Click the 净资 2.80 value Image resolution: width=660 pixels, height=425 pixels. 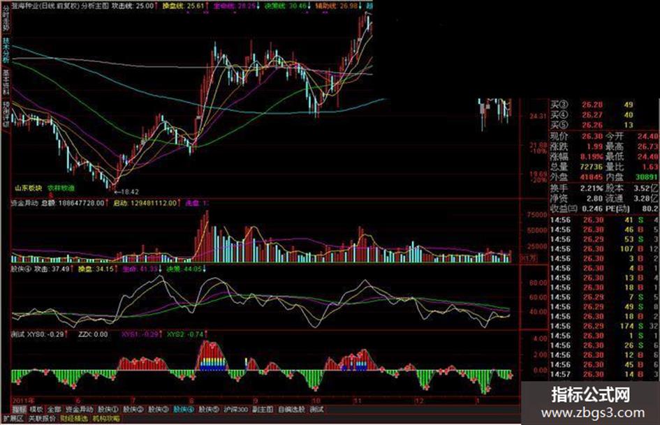tap(595, 198)
